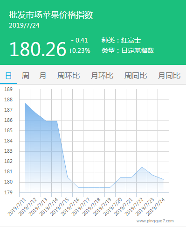Click the chart peak on 2019/7/22
The width and height of the screenshot is (186, 227).
(142, 167)
